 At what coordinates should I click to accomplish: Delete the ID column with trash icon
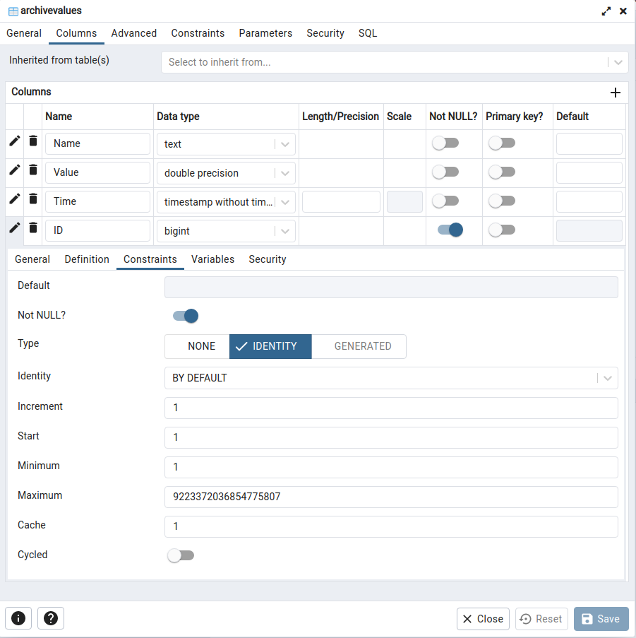[x=33, y=228]
